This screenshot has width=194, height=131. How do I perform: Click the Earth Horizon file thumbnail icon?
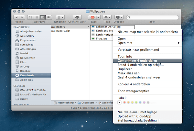[x=93, y=35]
